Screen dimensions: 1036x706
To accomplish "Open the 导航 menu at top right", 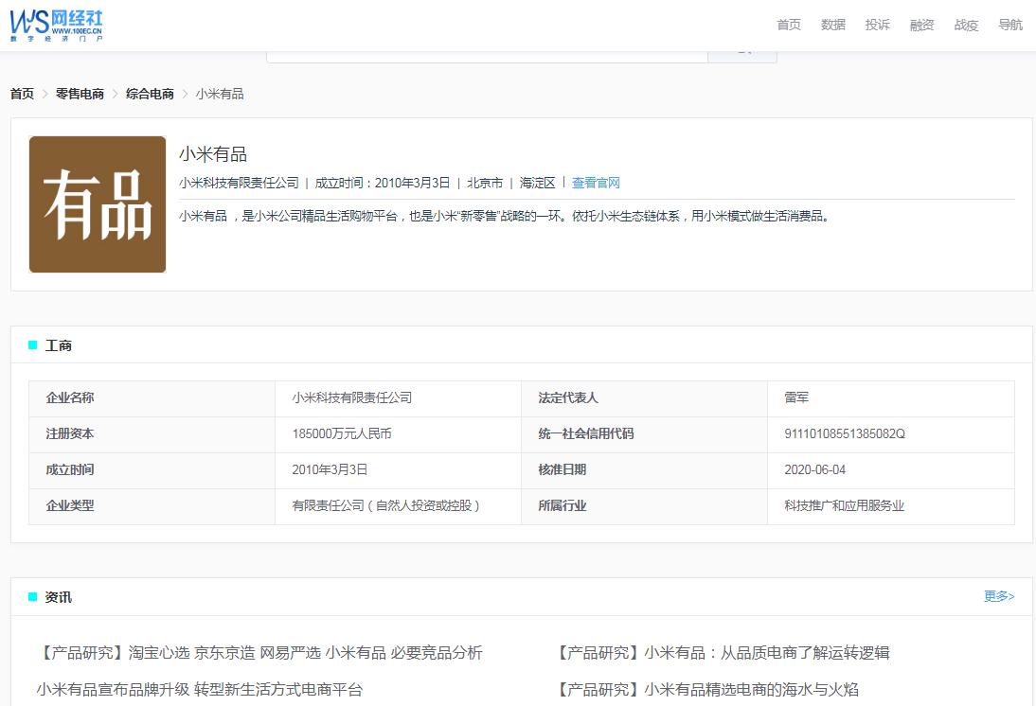I will pyautogui.click(x=1010, y=25).
